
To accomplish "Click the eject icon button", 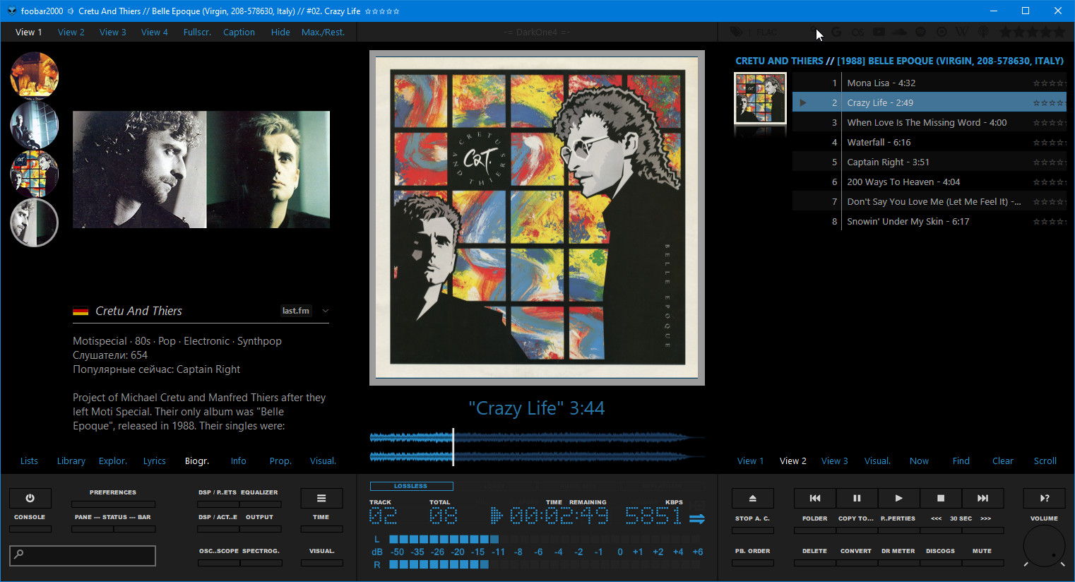I will pyautogui.click(x=752, y=498).
